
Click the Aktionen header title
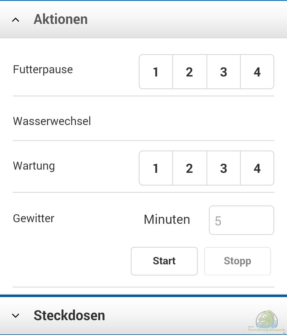pos(61,19)
